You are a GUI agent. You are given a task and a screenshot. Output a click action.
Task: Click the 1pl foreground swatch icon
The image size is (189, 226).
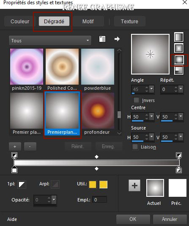[x=22, y=184]
